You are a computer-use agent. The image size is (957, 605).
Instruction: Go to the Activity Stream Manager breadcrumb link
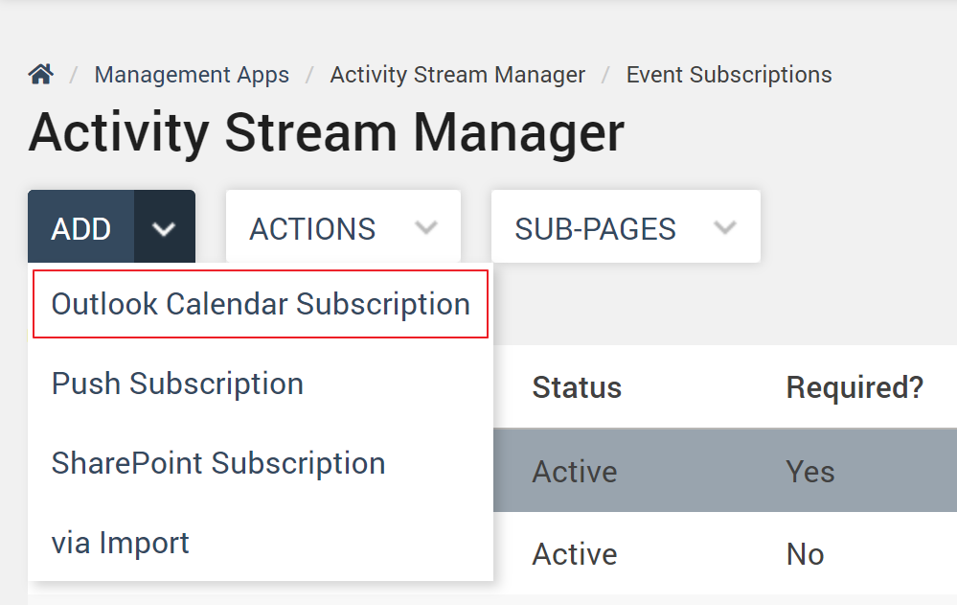coord(457,75)
